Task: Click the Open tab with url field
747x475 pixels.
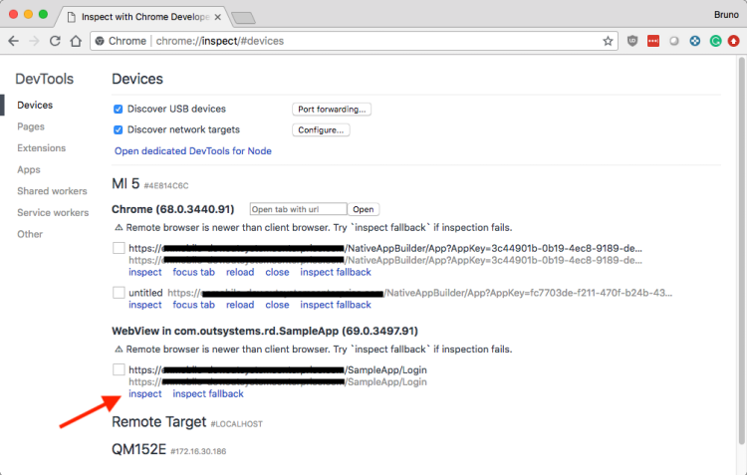Action: (298, 209)
